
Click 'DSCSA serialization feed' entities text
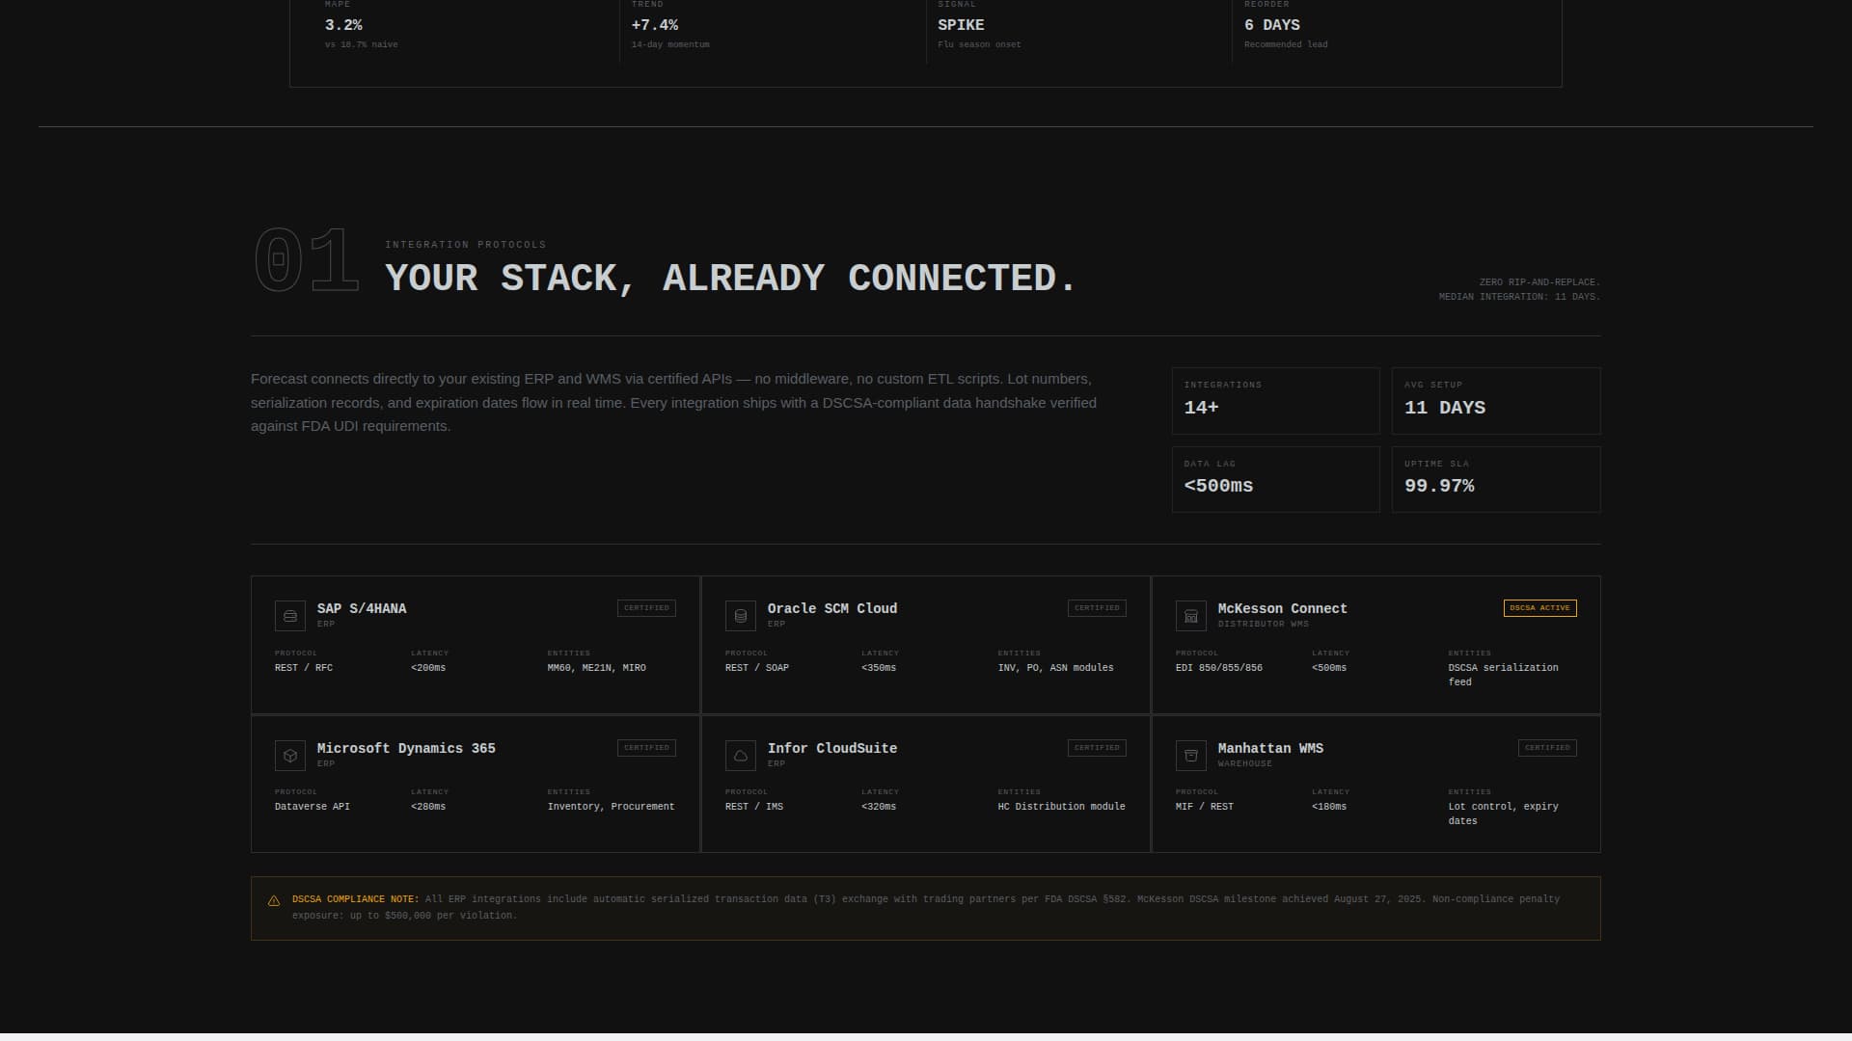tap(1503, 675)
